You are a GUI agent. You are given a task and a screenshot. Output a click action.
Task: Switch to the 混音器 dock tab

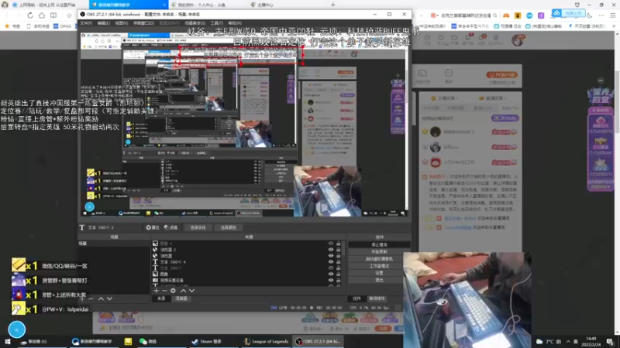point(181,299)
